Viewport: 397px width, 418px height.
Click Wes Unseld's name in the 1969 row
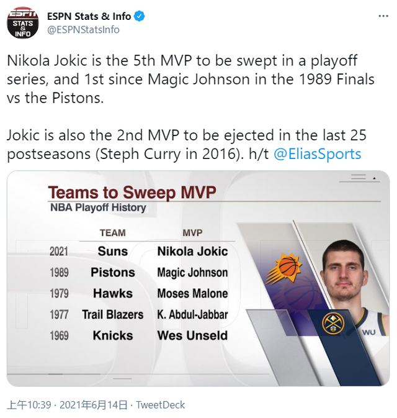[x=192, y=335]
